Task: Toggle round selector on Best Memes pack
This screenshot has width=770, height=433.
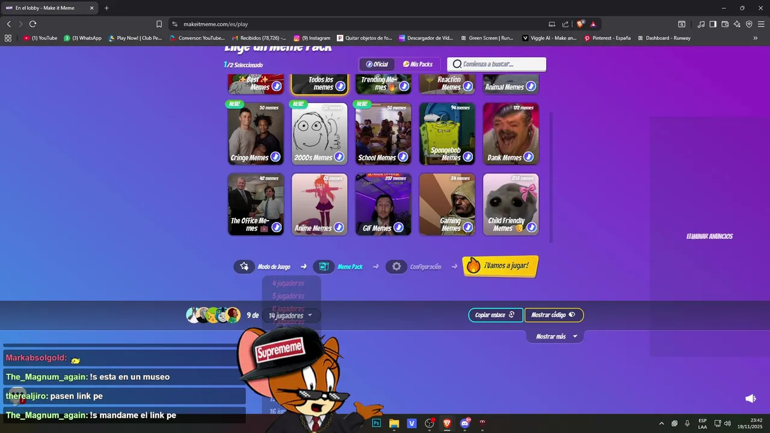Action: pos(276,86)
